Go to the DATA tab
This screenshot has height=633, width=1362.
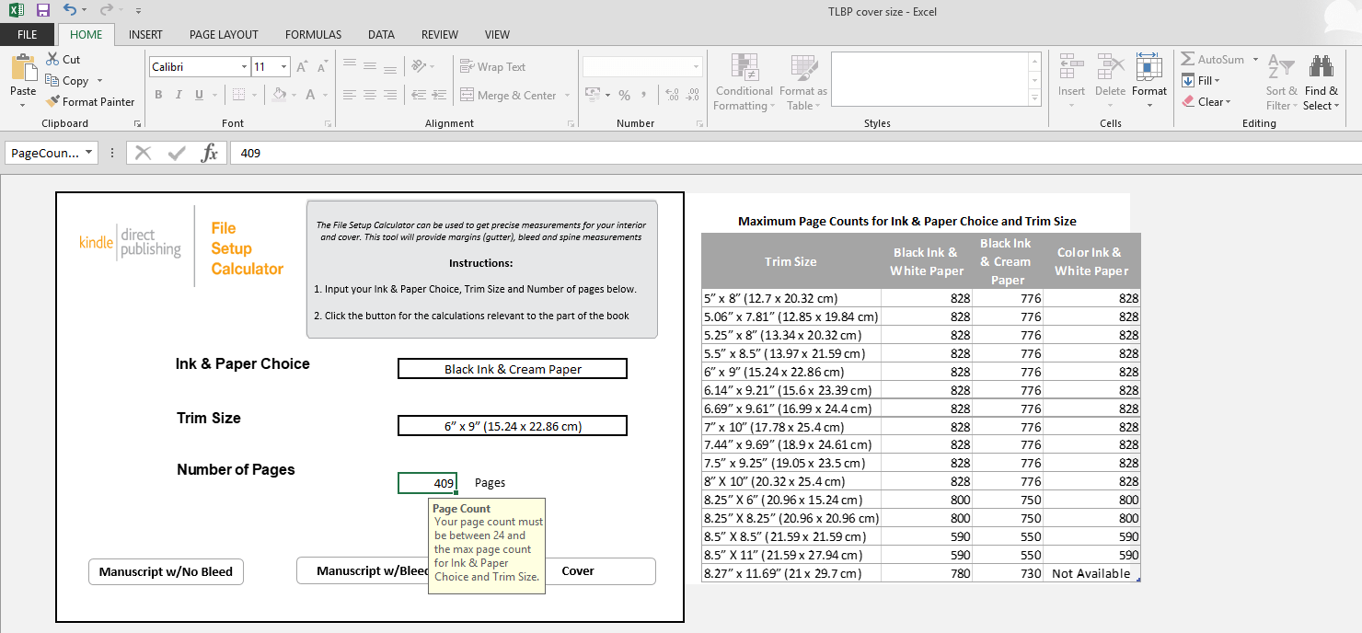click(x=381, y=35)
